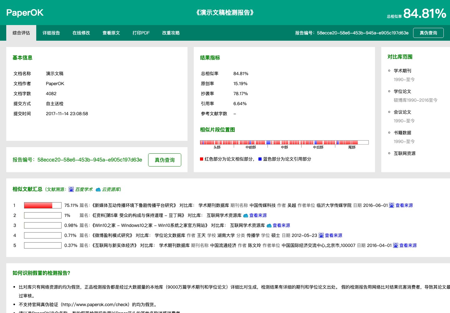Click the 《演示文稿检测报告》 page title
450x313 pixels.
[x=225, y=13]
